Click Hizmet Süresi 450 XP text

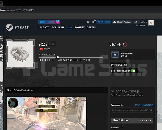point(127,55)
